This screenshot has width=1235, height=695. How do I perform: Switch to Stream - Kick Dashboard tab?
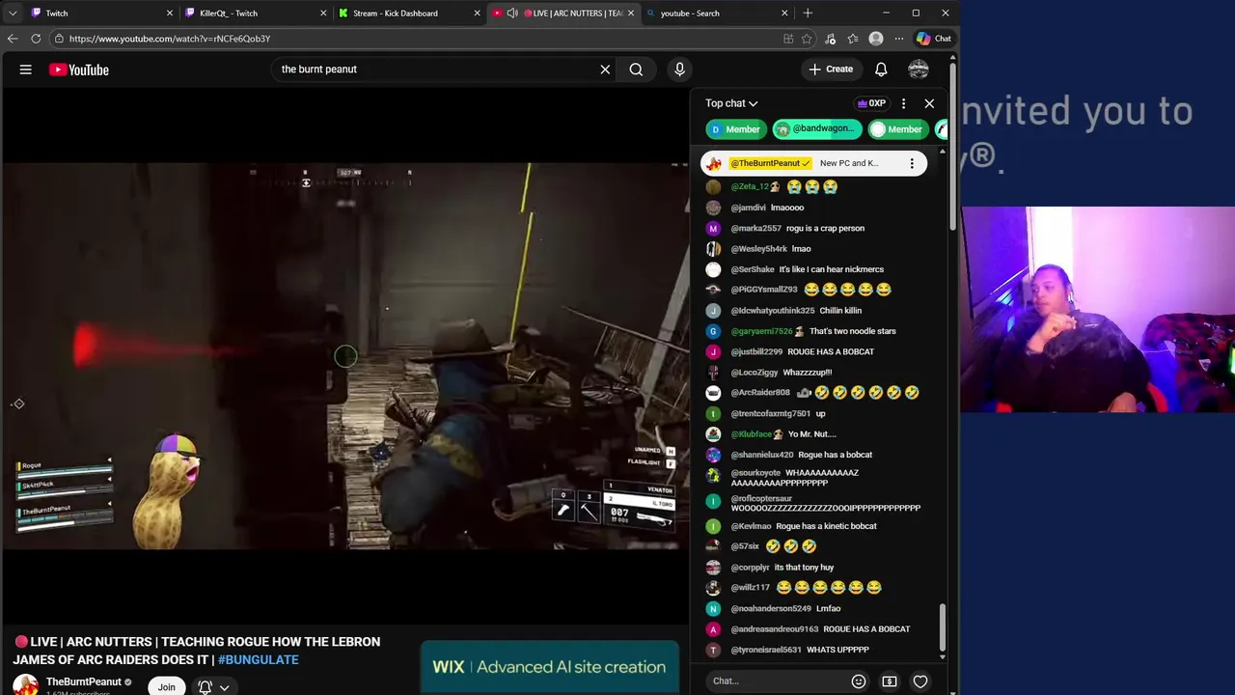pyautogui.click(x=409, y=14)
